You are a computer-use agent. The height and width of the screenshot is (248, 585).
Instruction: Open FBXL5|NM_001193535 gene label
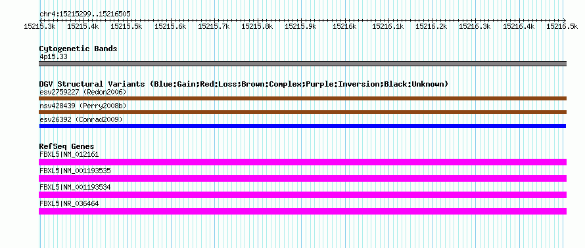tap(75, 171)
